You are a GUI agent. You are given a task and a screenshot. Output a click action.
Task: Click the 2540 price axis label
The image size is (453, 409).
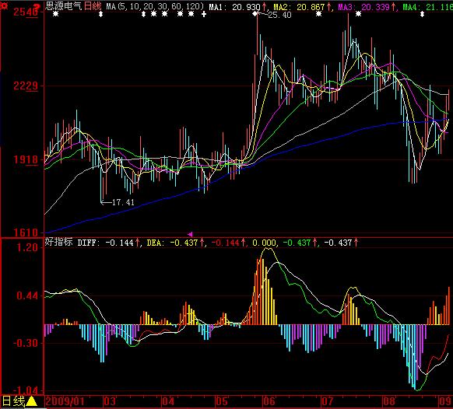pos(26,12)
